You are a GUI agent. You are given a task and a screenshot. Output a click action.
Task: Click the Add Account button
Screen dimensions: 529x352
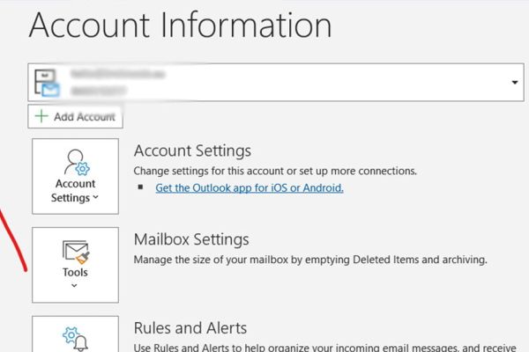75,116
